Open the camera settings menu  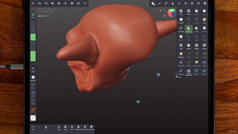(x=85, y=3)
